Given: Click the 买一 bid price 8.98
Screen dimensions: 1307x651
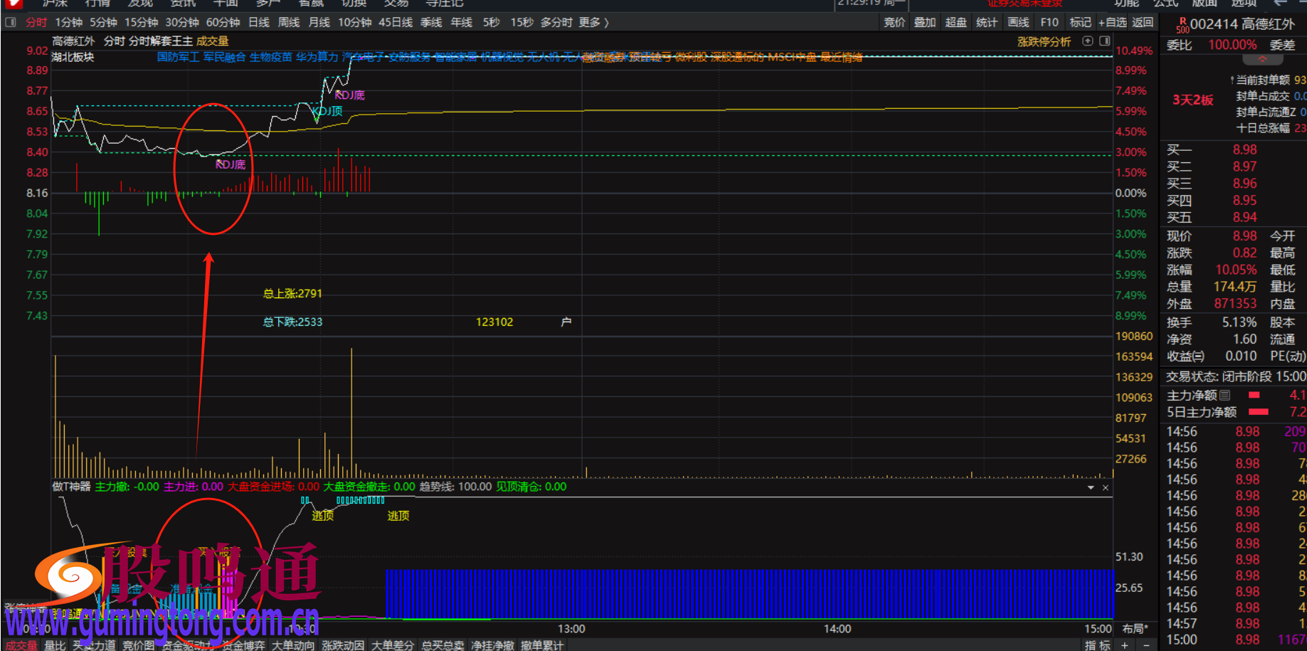Looking at the screenshot, I should 1244,149.
